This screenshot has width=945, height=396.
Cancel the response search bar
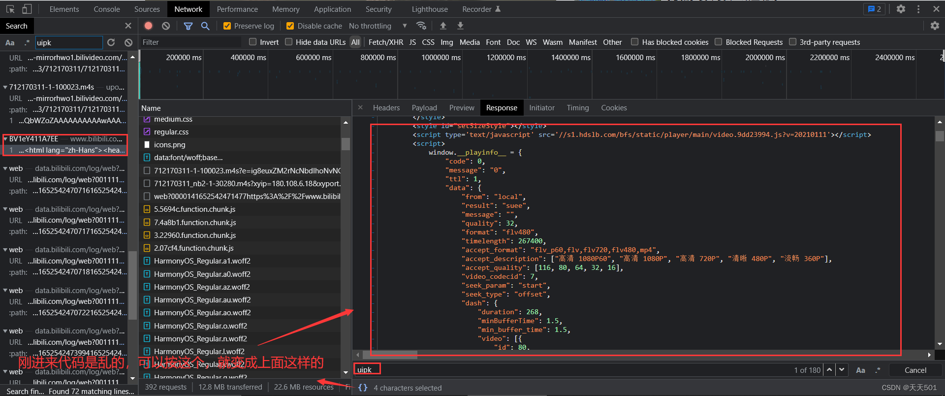tap(915, 370)
